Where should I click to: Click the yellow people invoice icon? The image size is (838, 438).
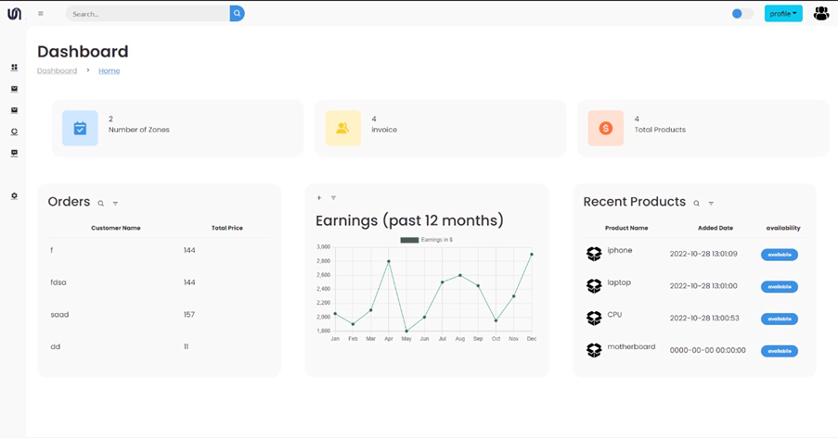[343, 128]
